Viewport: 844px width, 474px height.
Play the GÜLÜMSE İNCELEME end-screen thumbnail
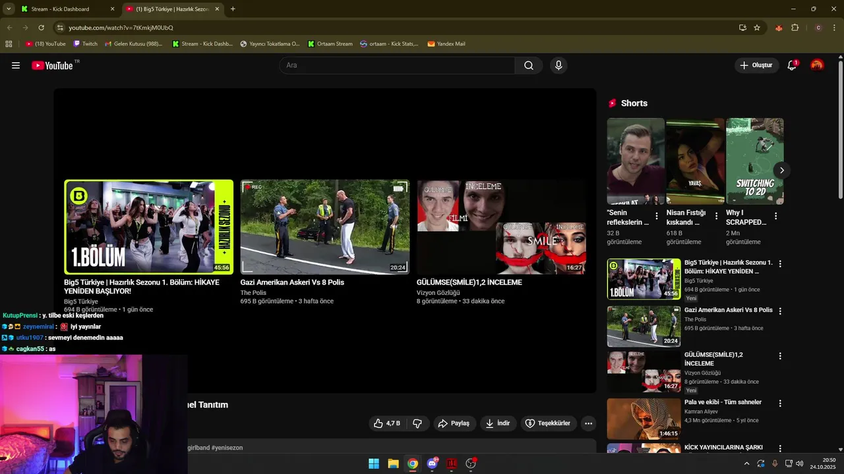click(501, 226)
